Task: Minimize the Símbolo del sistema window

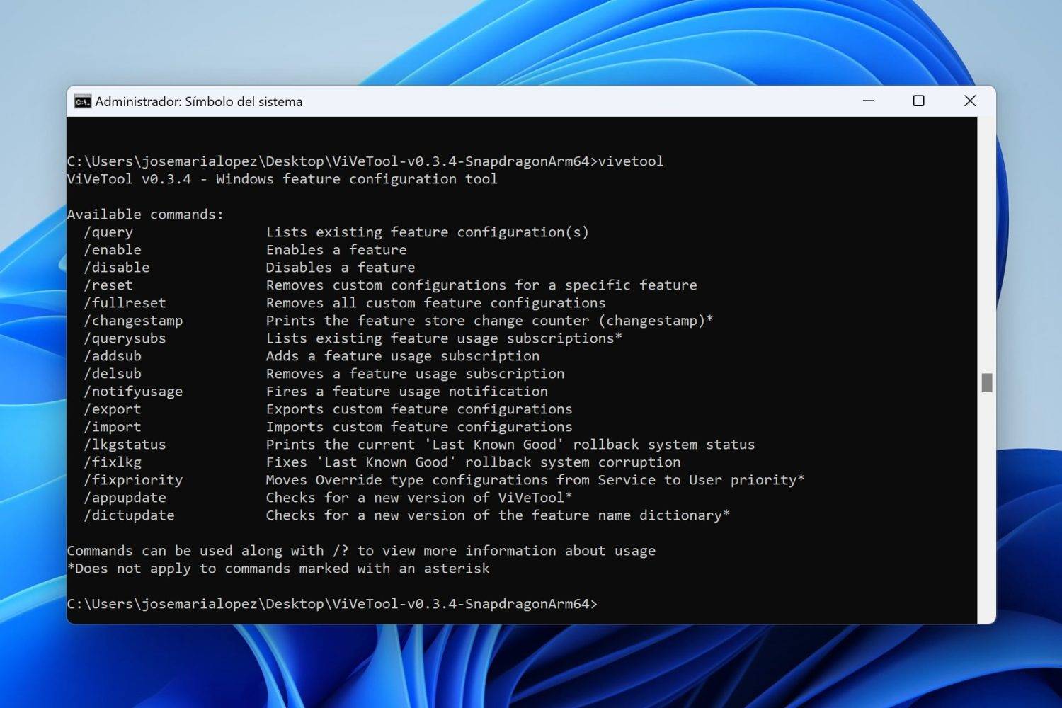Action: coord(869,101)
